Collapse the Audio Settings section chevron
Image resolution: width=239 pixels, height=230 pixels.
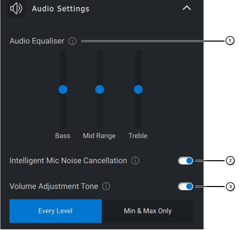click(187, 8)
